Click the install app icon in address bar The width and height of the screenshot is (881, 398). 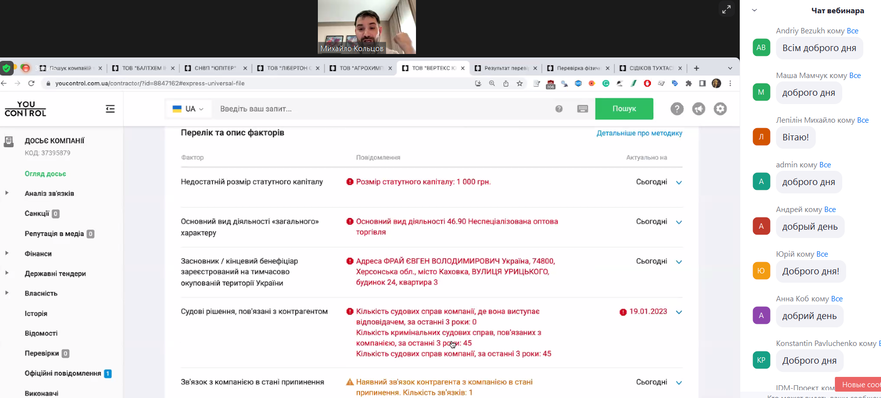[x=478, y=83]
